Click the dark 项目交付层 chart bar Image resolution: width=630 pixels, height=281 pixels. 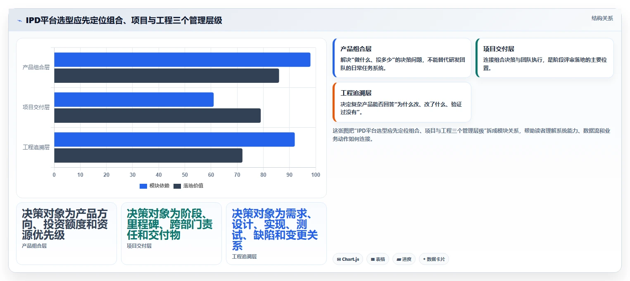coord(157,116)
